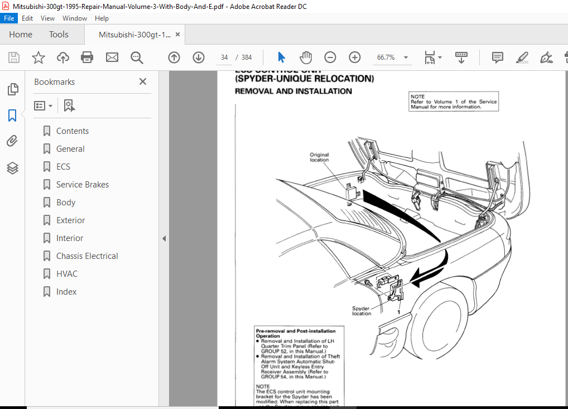Switch to the Home tab
Image resolution: width=568 pixels, height=409 pixels.
coord(21,35)
